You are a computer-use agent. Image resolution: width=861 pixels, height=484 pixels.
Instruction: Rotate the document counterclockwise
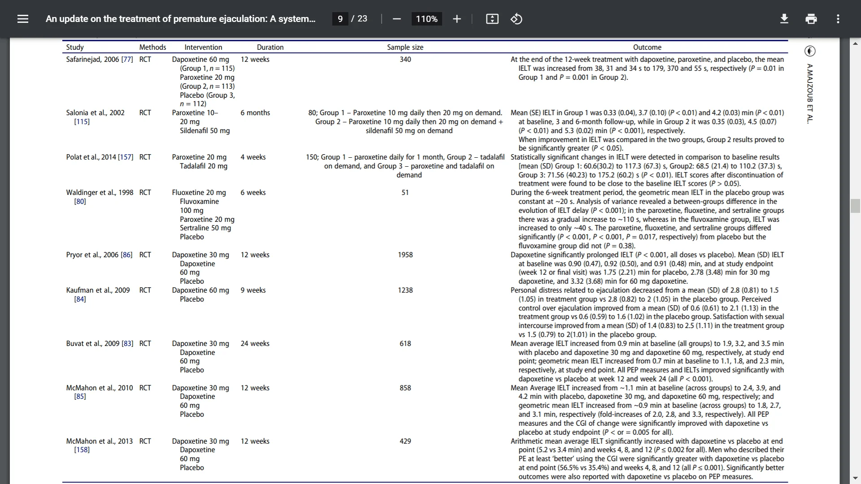click(x=516, y=19)
